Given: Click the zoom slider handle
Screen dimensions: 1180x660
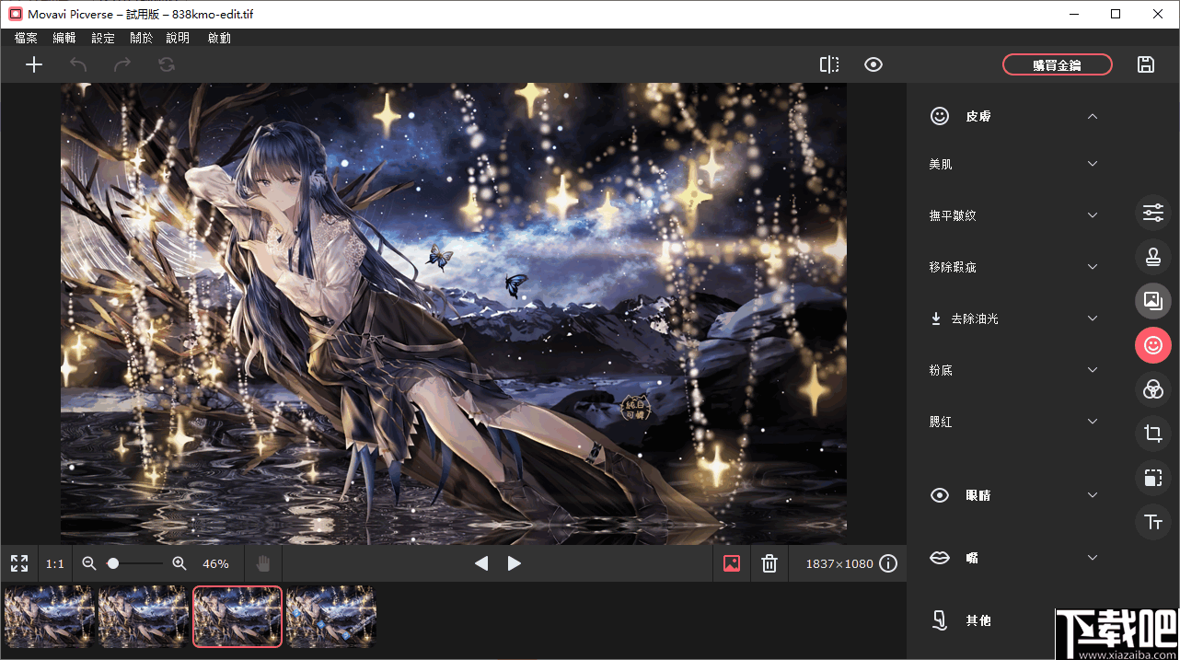Looking at the screenshot, I should point(112,563).
